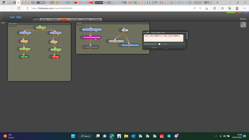
Task: Select the red Sell now block
Action: pyautogui.click(x=56, y=57)
